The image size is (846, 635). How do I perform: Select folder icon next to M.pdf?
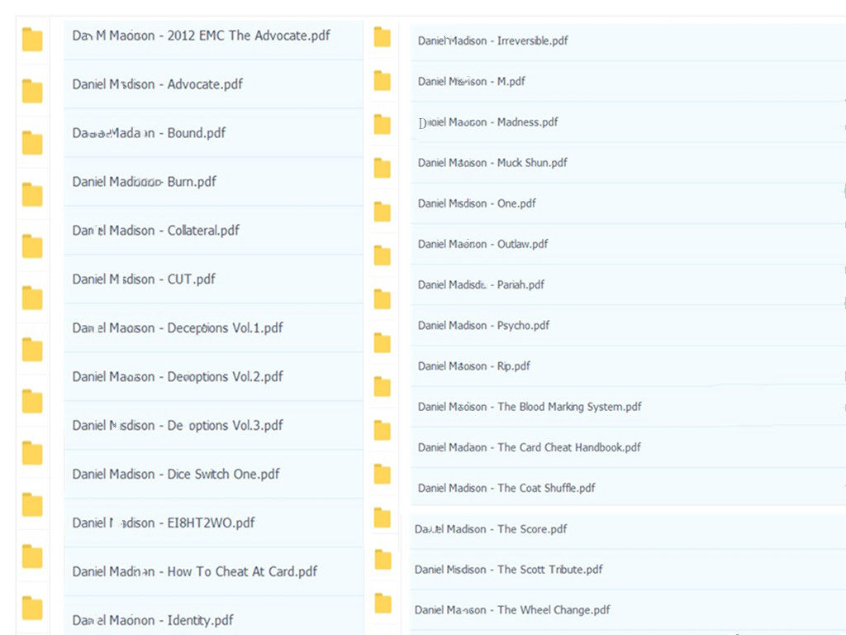tap(383, 80)
